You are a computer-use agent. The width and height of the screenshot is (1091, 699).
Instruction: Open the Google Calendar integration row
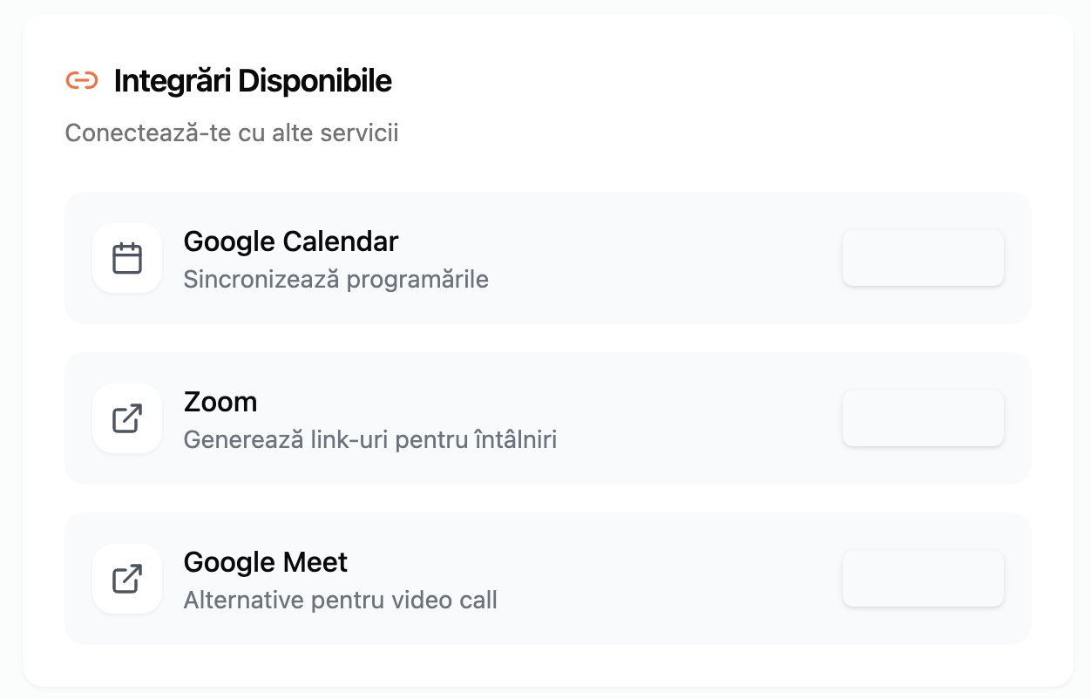coord(547,258)
